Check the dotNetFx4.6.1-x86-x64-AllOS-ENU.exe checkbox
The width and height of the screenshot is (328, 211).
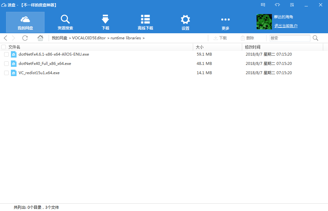[x=6, y=54]
